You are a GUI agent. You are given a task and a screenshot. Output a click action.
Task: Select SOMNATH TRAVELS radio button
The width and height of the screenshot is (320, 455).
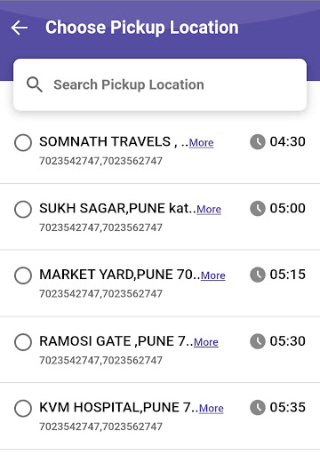[23, 142]
